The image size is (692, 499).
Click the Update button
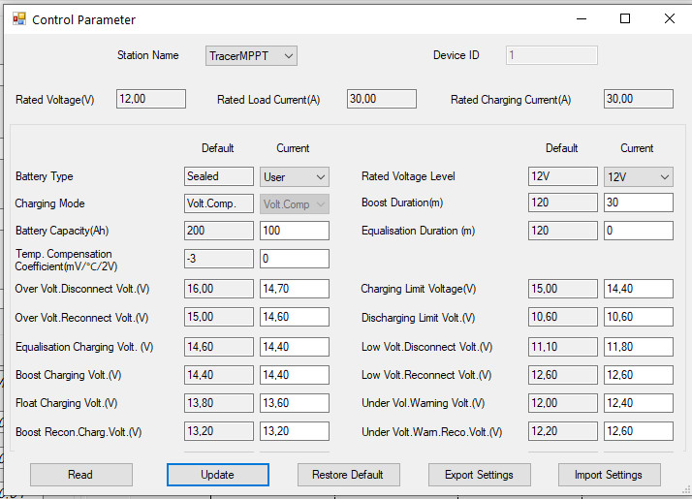pos(217,475)
